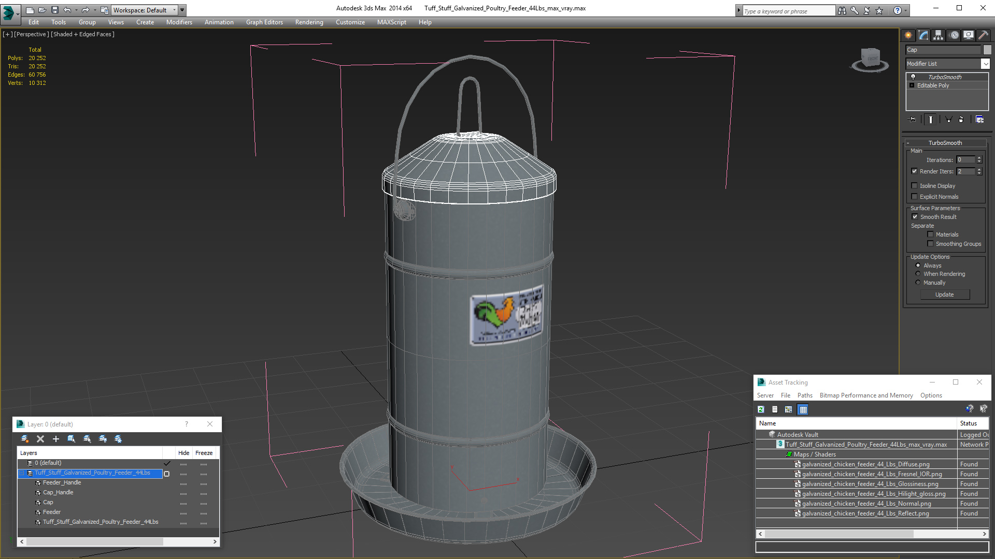Image resolution: width=995 pixels, height=559 pixels.
Task: Select the Feeder_Handle object in layer list
Action: (x=62, y=482)
